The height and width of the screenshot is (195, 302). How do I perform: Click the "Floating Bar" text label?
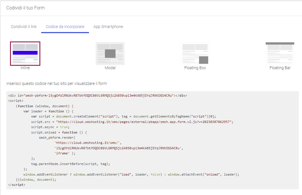[280, 68]
